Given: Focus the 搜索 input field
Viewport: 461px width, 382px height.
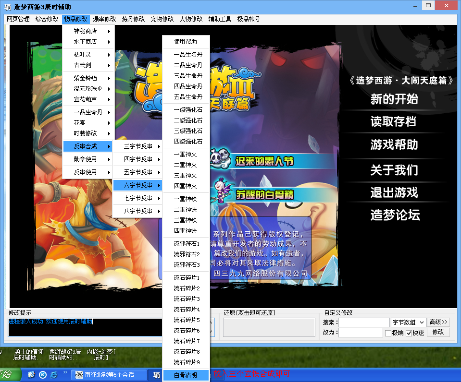Looking at the screenshot, I should coord(364,322).
